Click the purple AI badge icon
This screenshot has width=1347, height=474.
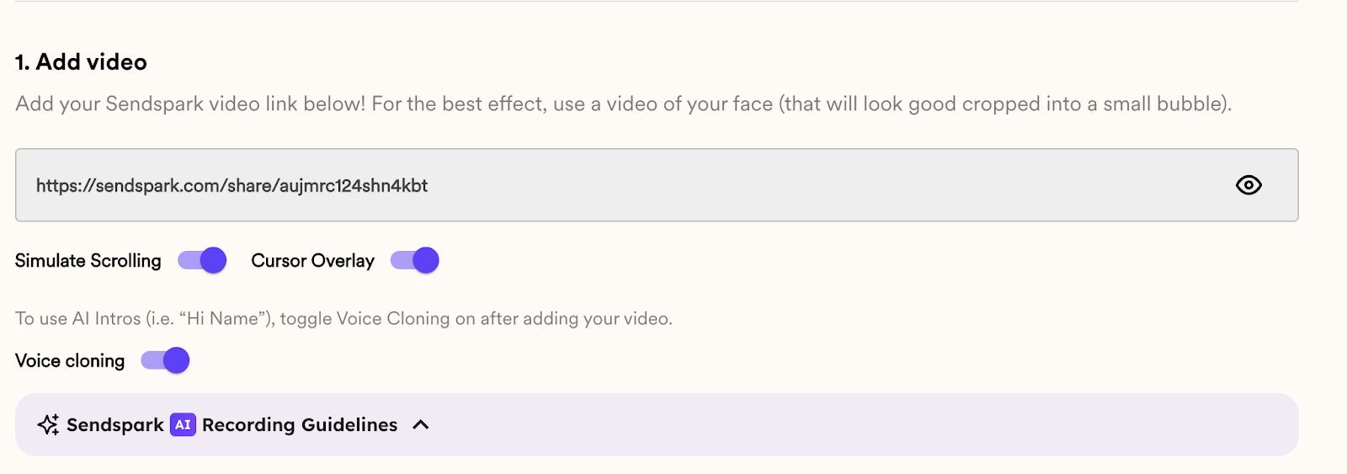[x=183, y=425]
